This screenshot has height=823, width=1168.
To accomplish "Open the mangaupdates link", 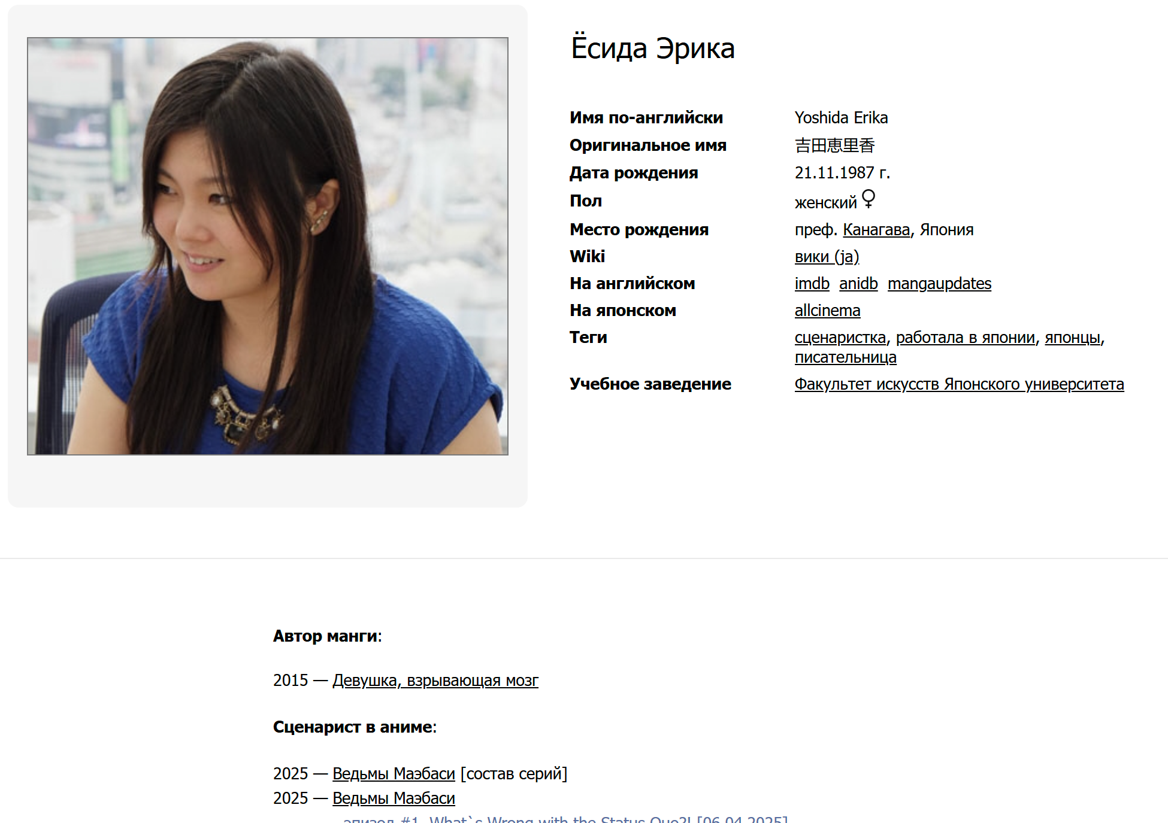I will [x=939, y=284].
